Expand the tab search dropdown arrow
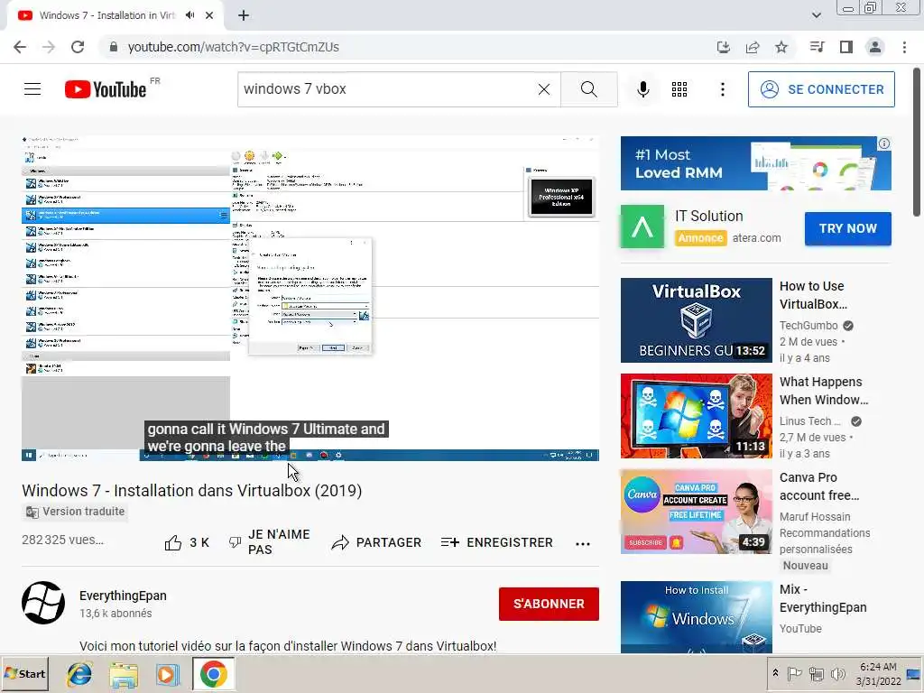Viewport: 924px width, 693px height. [816, 15]
